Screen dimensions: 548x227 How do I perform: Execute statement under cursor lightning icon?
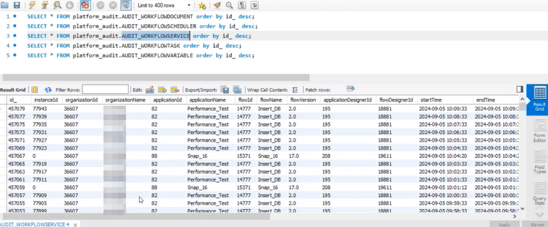click(45, 5)
